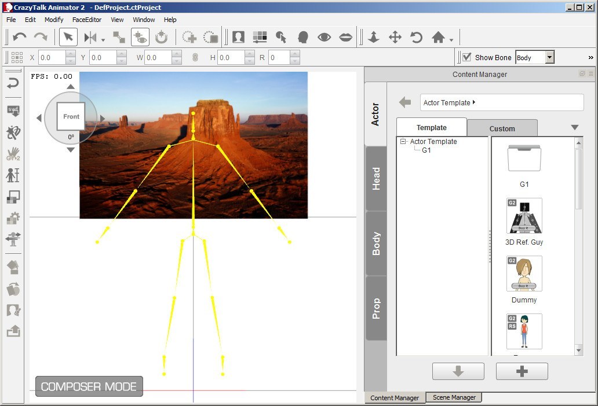Click the rotate camera icon

[417, 37]
